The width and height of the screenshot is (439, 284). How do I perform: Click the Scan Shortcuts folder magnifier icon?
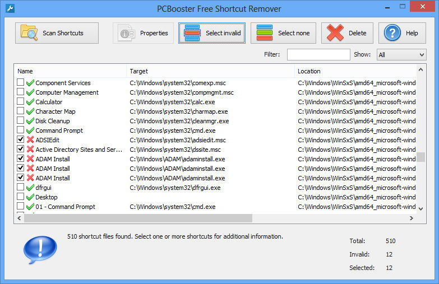coord(29,32)
